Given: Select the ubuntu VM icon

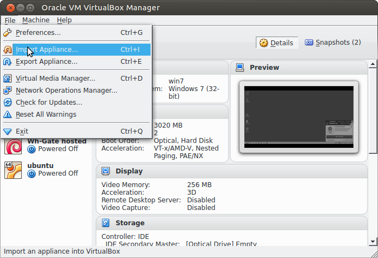Looking at the screenshot, I should click(13, 170).
